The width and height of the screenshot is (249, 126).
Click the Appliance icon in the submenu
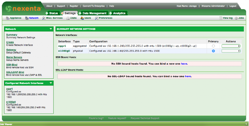tap(7, 18)
